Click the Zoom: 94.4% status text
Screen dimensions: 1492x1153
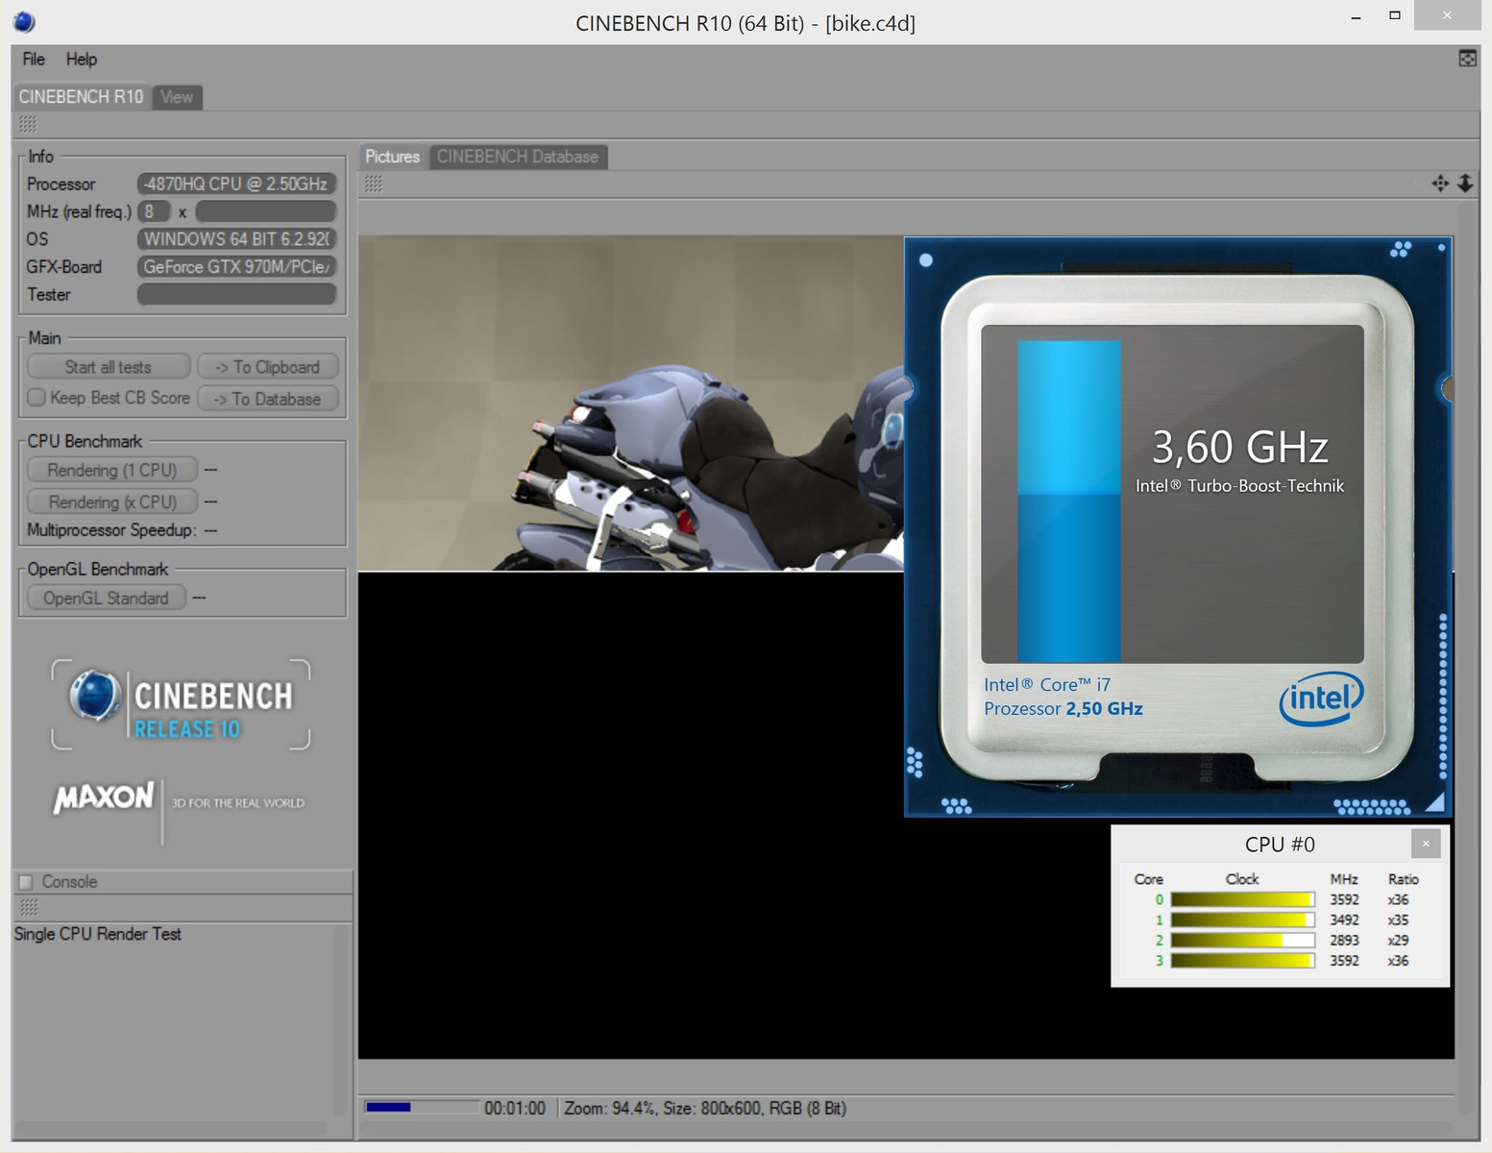pyautogui.click(x=609, y=1108)
